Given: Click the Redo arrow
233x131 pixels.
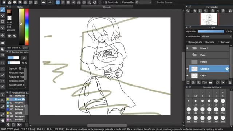Looking at the screenshot, I should coord(50,3).
